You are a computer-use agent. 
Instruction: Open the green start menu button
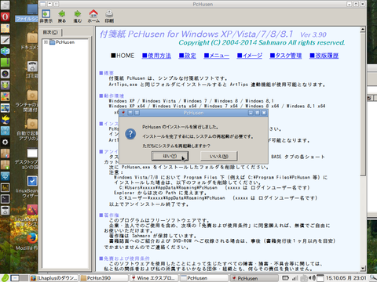point(5,278)
